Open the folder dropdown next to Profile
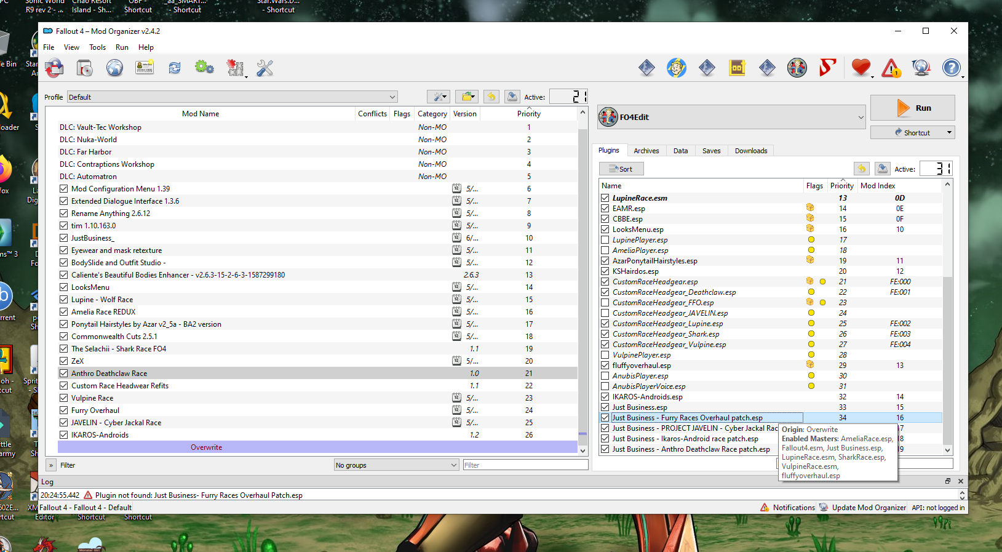 [x=467, y=97]
